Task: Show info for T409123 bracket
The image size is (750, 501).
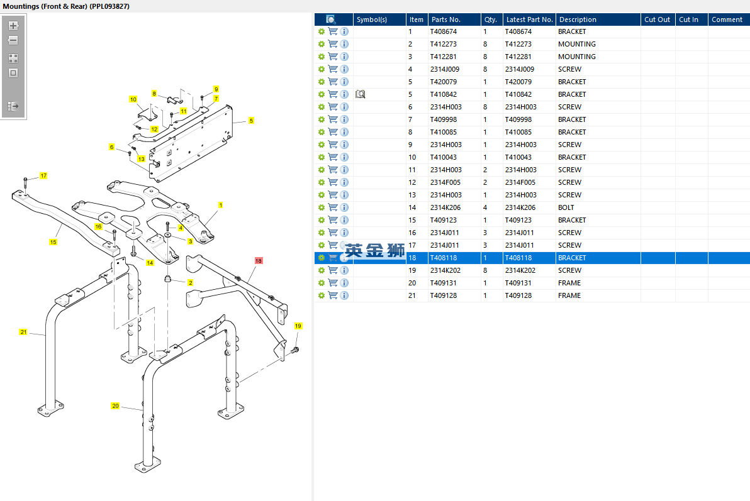Action: point(344,220)
